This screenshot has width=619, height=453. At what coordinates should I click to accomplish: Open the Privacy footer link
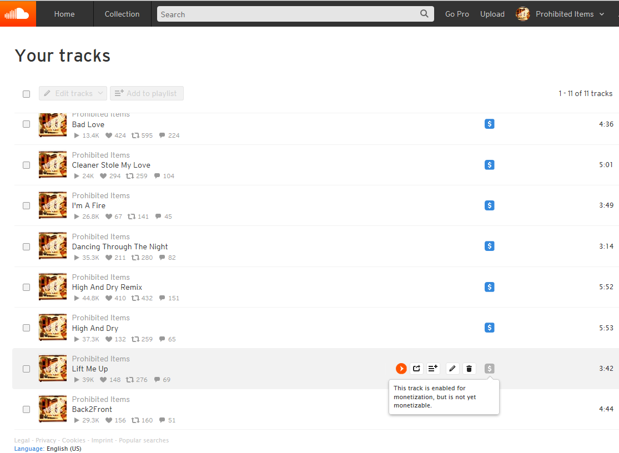pyautogui.click(x=46, y=440)
